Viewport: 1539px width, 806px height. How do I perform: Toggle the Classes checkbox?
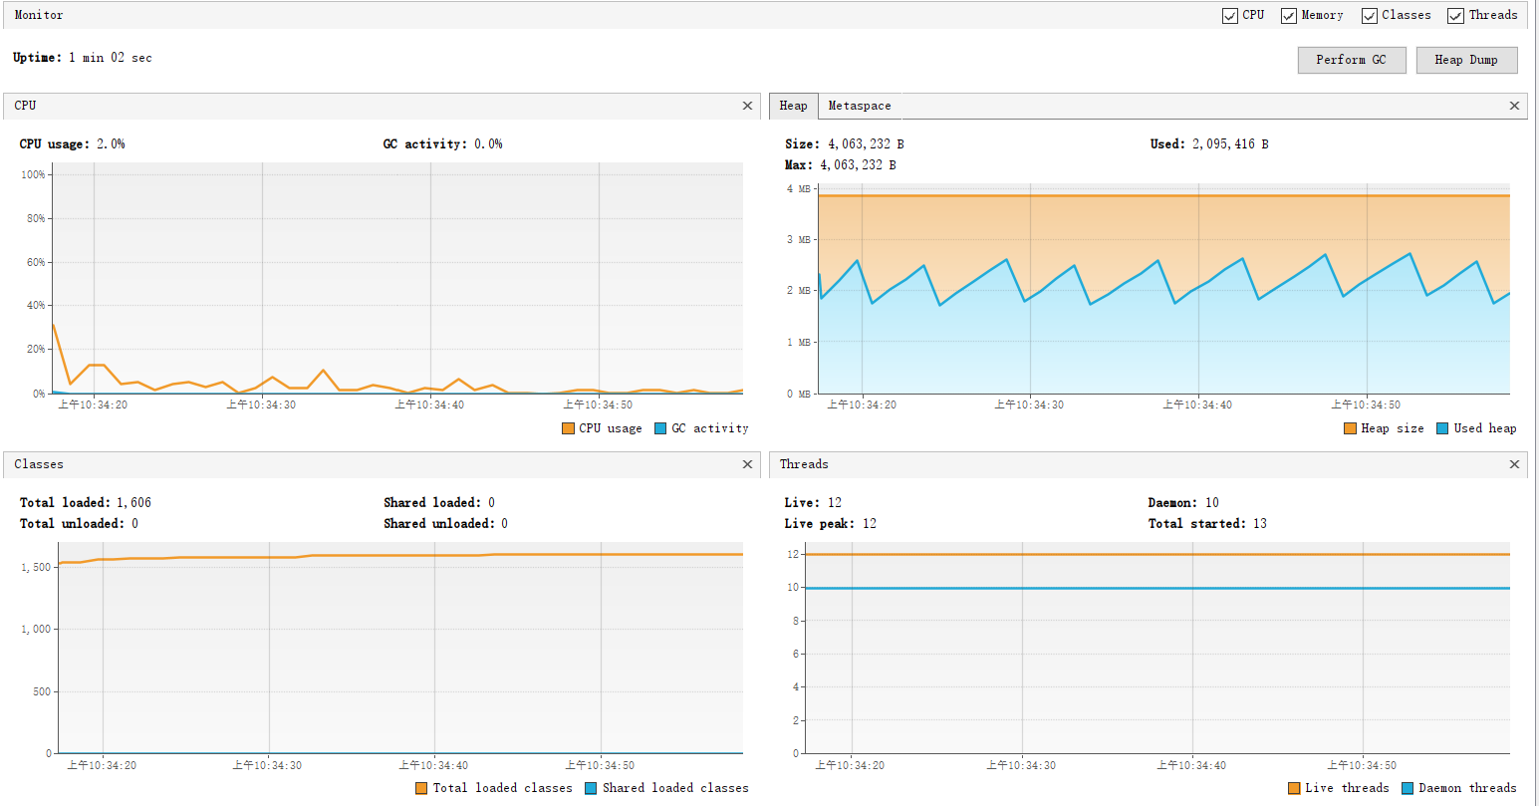[1370, 16]
